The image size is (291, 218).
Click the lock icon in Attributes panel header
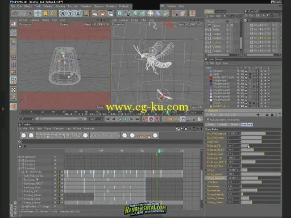pyautogui.click(x=272, y=115)
